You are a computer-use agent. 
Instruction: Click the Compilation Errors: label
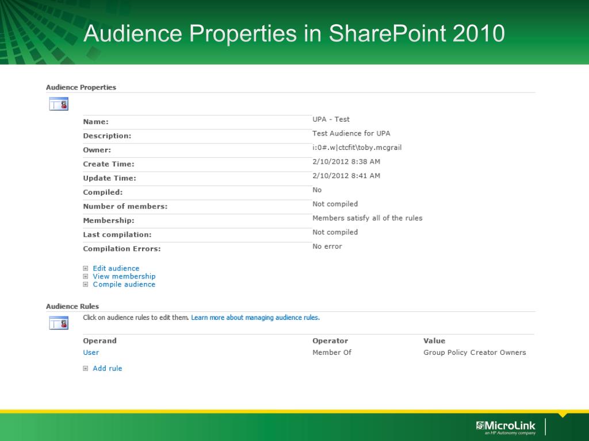pyautogui.click(x=122, y=249)
